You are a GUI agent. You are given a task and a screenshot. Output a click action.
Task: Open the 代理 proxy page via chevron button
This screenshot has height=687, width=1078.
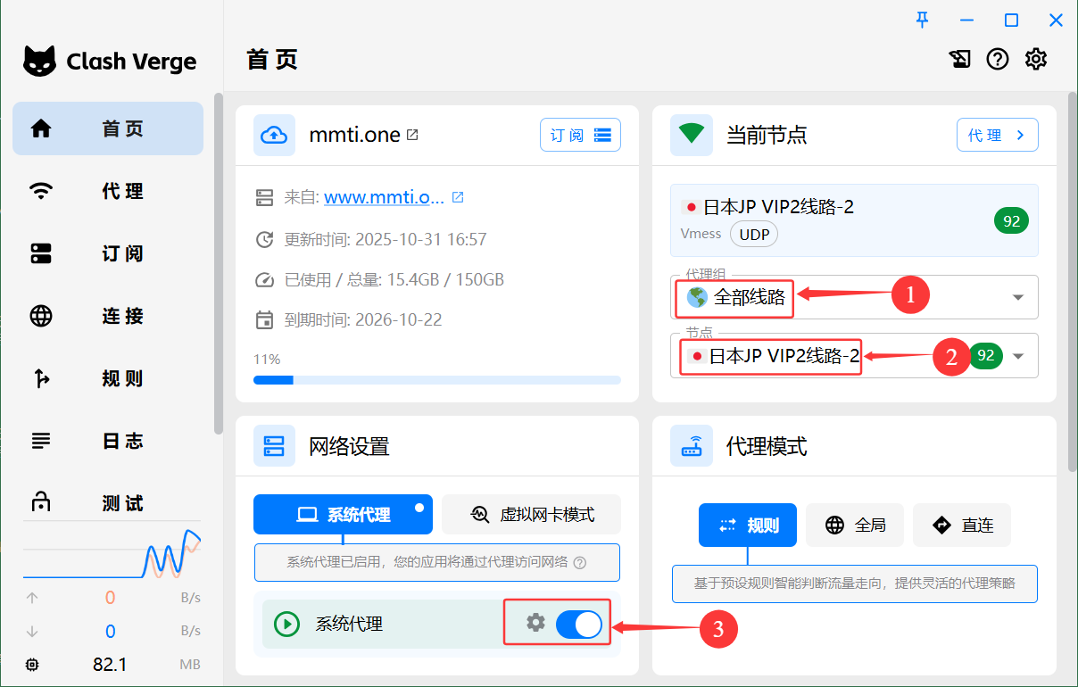click(997, 136)
